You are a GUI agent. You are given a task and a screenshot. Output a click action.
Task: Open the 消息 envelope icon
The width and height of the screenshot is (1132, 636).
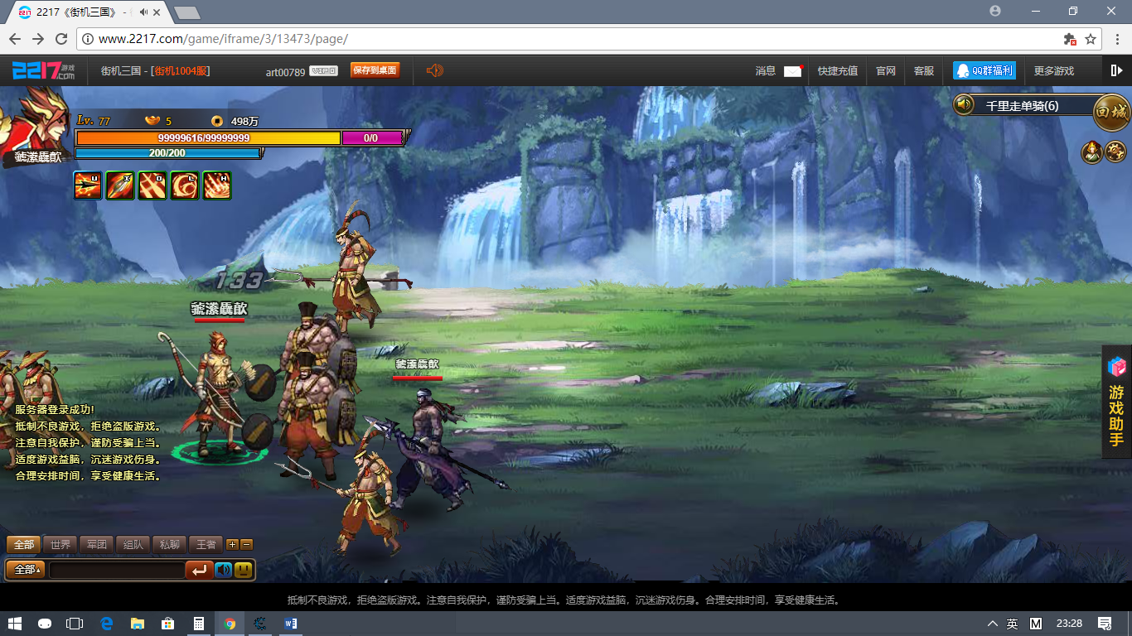click(x=793, y=71)
